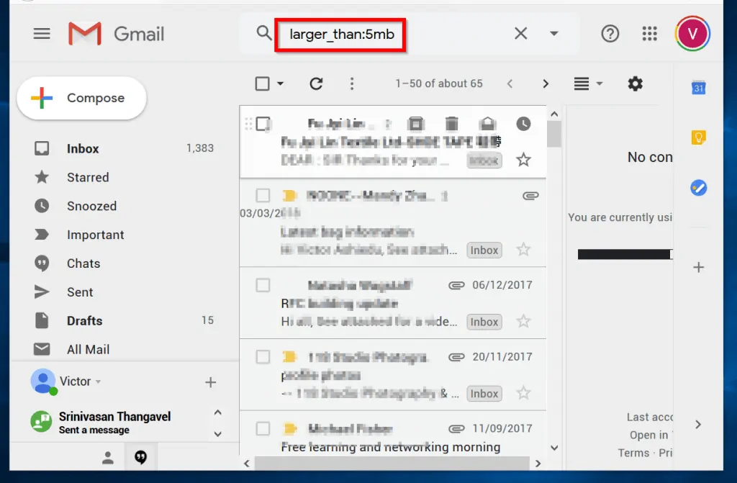Open the Google apps grid launcher

[x=649, y=33]
